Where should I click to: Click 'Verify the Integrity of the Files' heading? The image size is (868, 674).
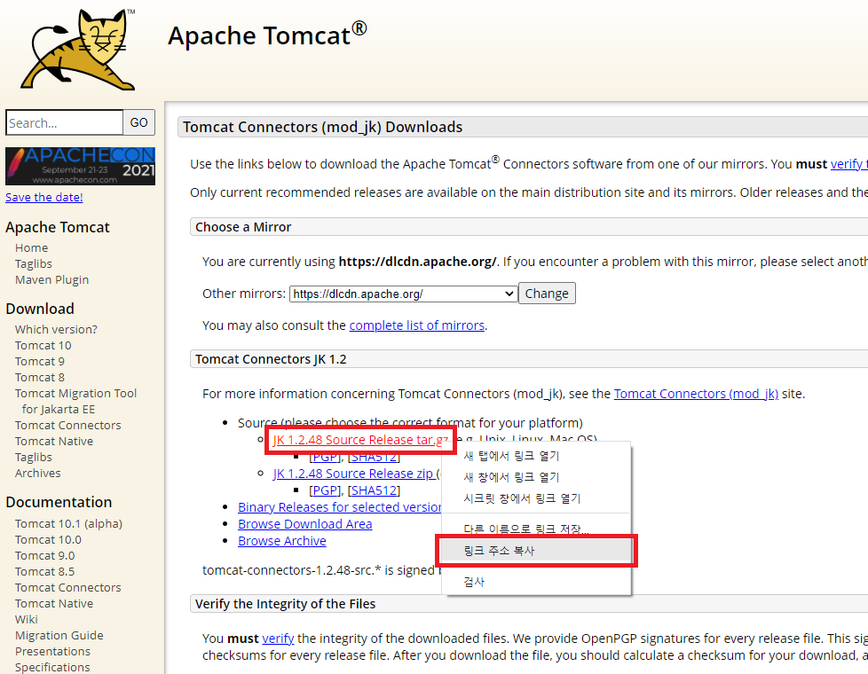click(x=285, y=604)
